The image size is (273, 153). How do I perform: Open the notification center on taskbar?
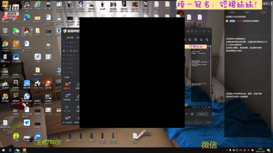269,150
